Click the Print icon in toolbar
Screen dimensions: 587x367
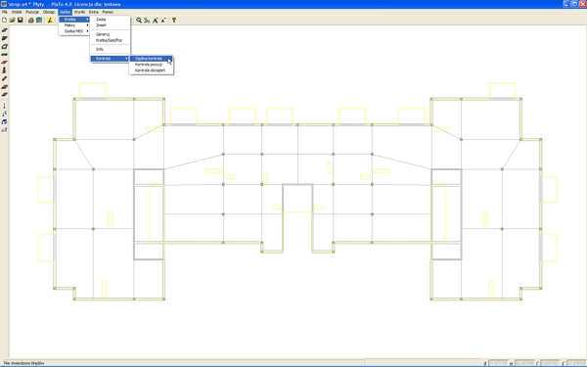click(x=31, y=21)
